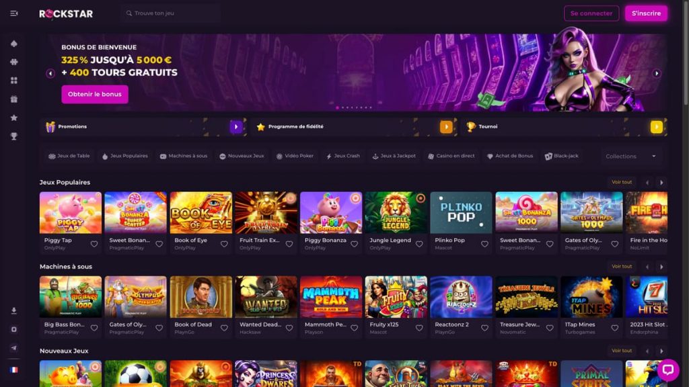Open the Telegram paper-plane icon
Screen dimensions: 689x387
(14, 348)
